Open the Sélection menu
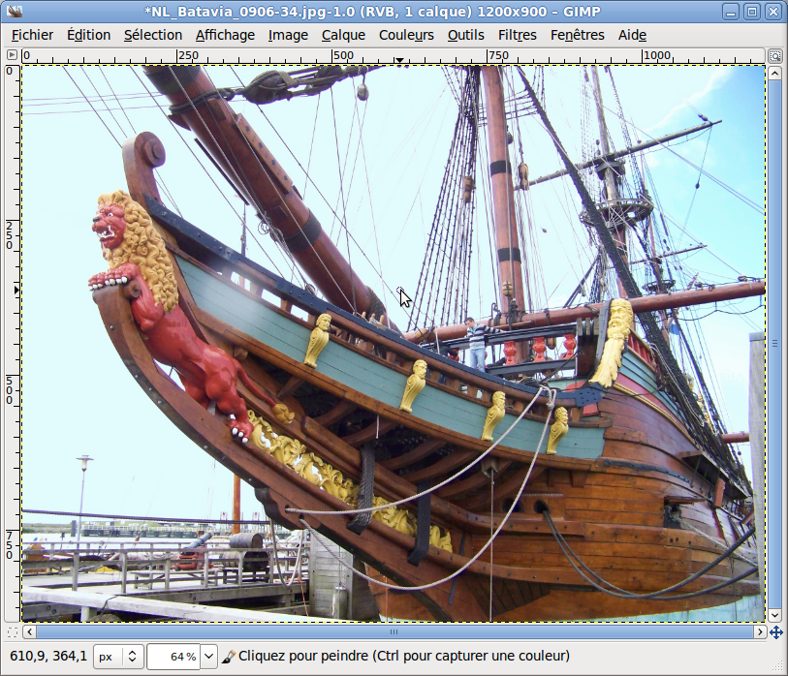Screen dimensions: 788x676 (153, 35)
